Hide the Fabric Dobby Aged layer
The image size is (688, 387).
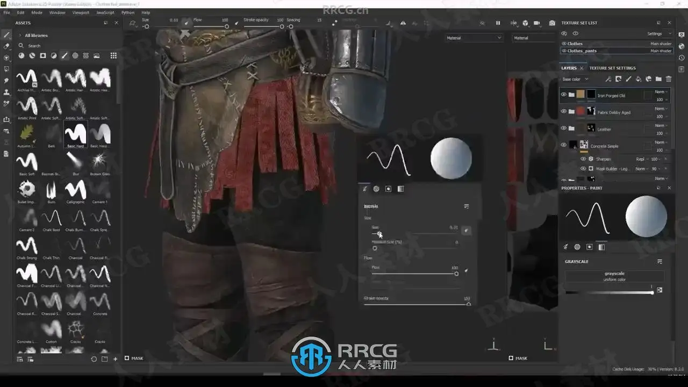(x=563, y=111)
